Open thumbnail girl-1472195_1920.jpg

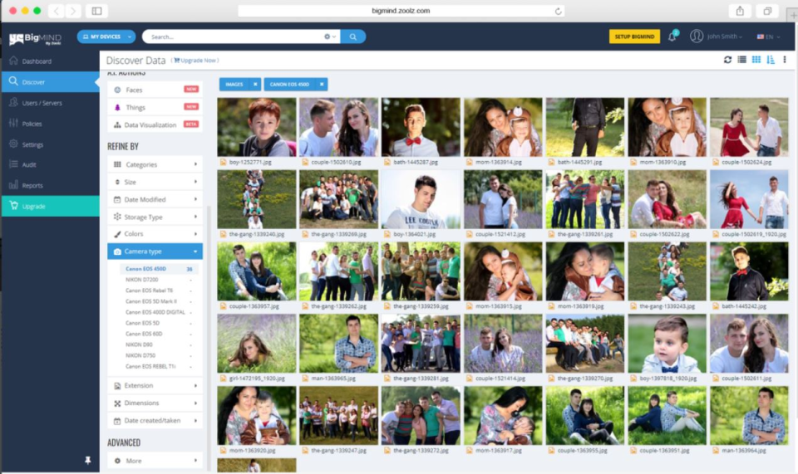(x=257, y=344)
